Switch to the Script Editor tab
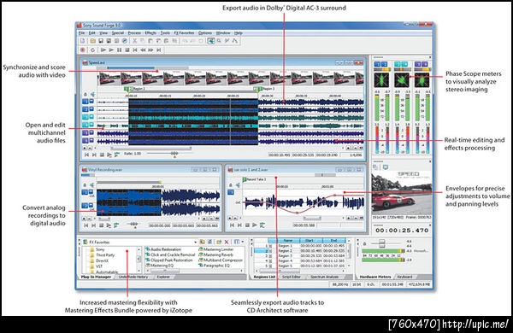 point(292,277)
